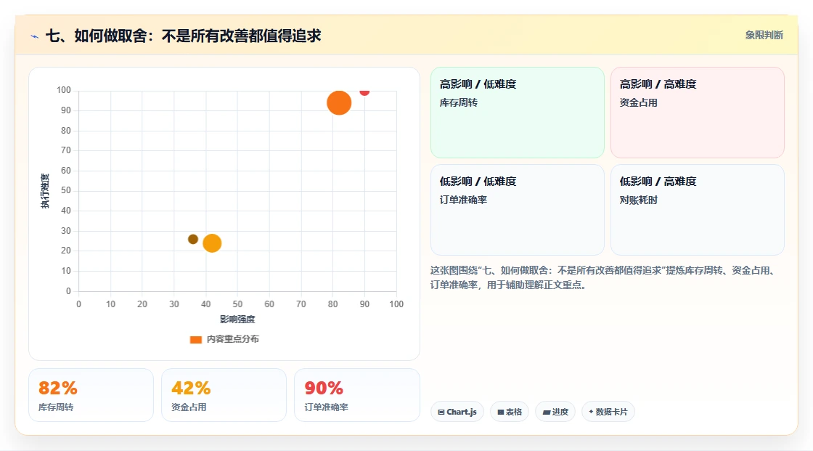
Task: Select the 高影响 / 低难度 quadrant card
Action: (518, 113)
